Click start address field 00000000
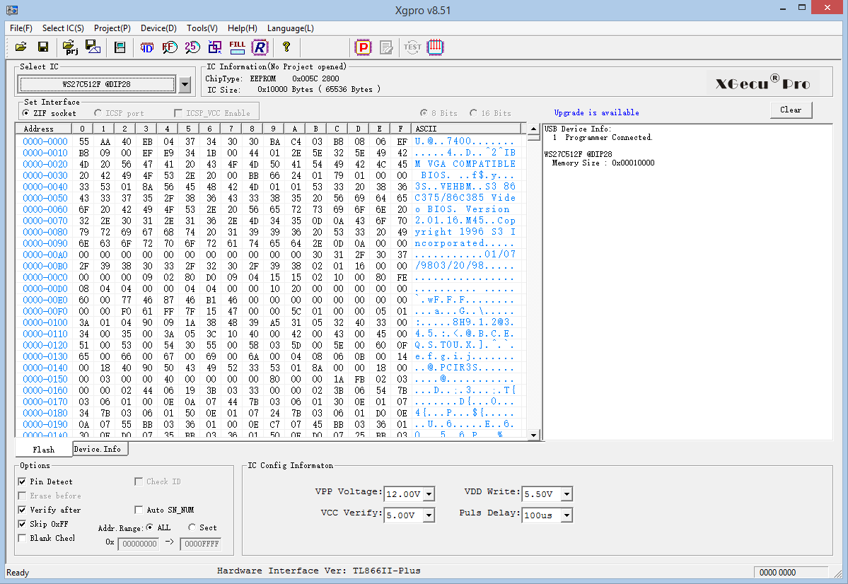848x584 pixels. [x=139, y=544]
